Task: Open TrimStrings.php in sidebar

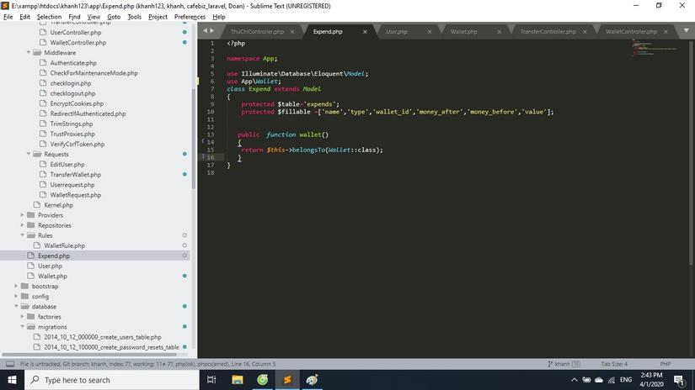Action: [x=72, y=124]
